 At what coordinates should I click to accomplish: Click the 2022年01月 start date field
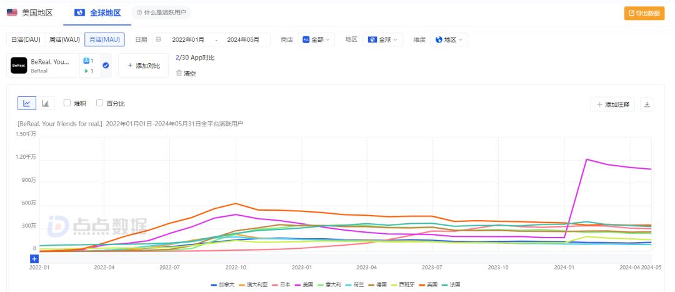coord(188,39)
